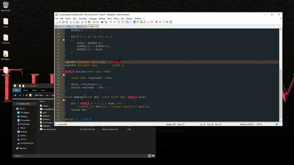Run macro multiple times icon
The width and height of the screenshot is (294, 165).
(x=167, y=22)
